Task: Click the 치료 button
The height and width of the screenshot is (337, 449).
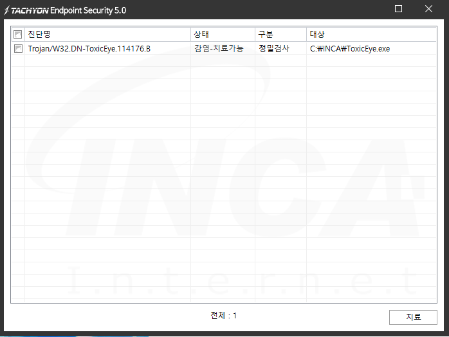Action: (413, 317)
